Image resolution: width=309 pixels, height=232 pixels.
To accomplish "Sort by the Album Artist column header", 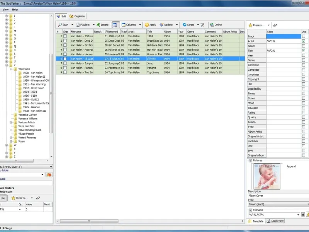I will [x=230, y=32].
